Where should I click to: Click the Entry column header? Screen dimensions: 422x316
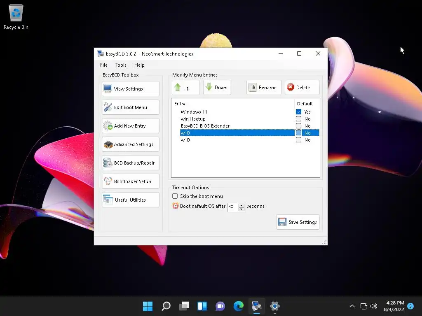click(x=233, y=104)
